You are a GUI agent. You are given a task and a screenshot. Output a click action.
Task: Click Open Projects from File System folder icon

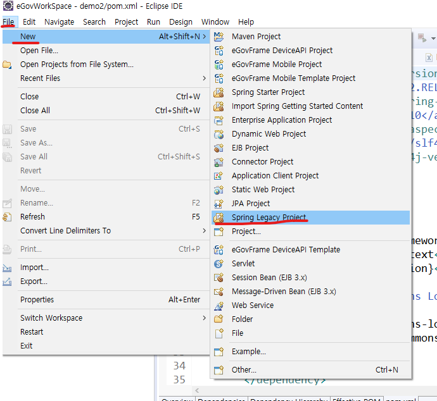pos(7,65)
